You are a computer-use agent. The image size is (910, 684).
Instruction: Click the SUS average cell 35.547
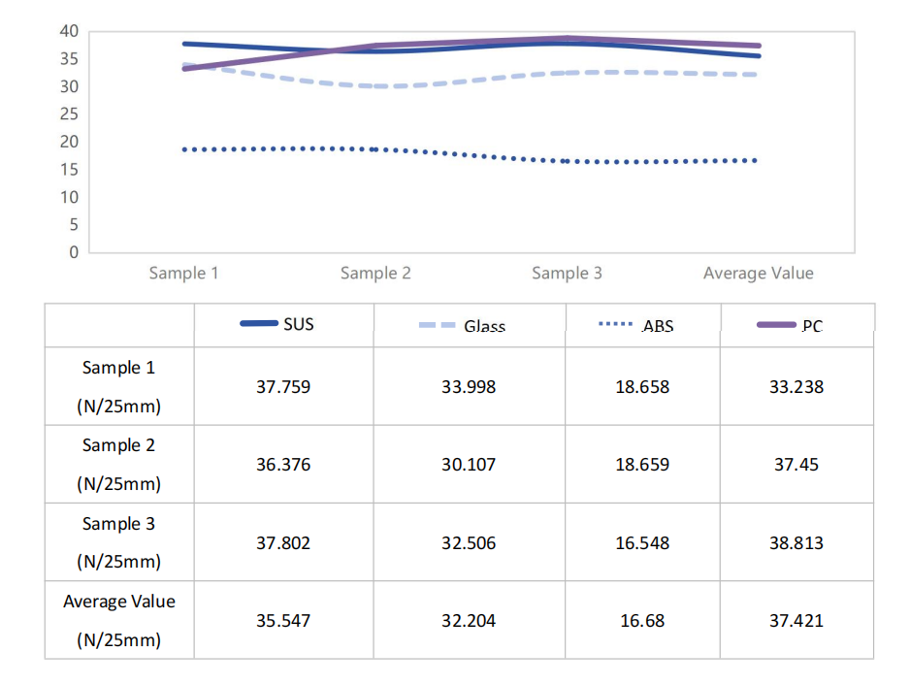[x=283, y=621]
